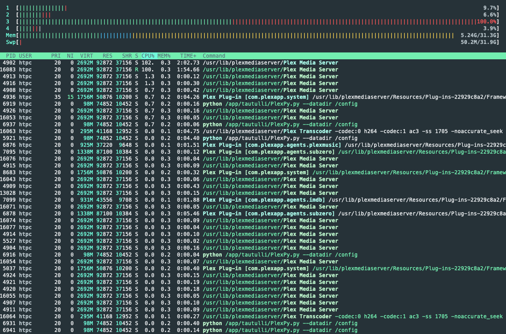Viewport: 506px width, 334px height.
Task: Select python process PID 6937
Action: [x=253, y=124]
